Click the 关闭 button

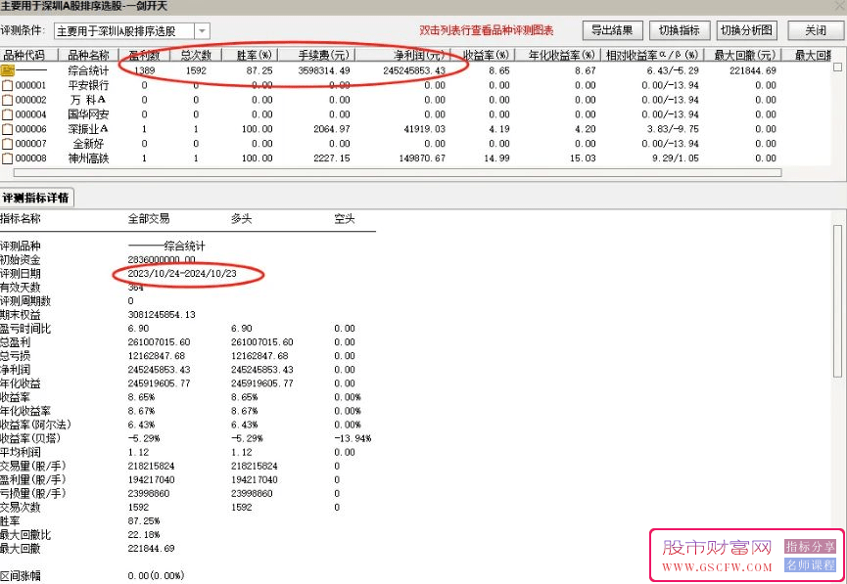coord(816,30)
